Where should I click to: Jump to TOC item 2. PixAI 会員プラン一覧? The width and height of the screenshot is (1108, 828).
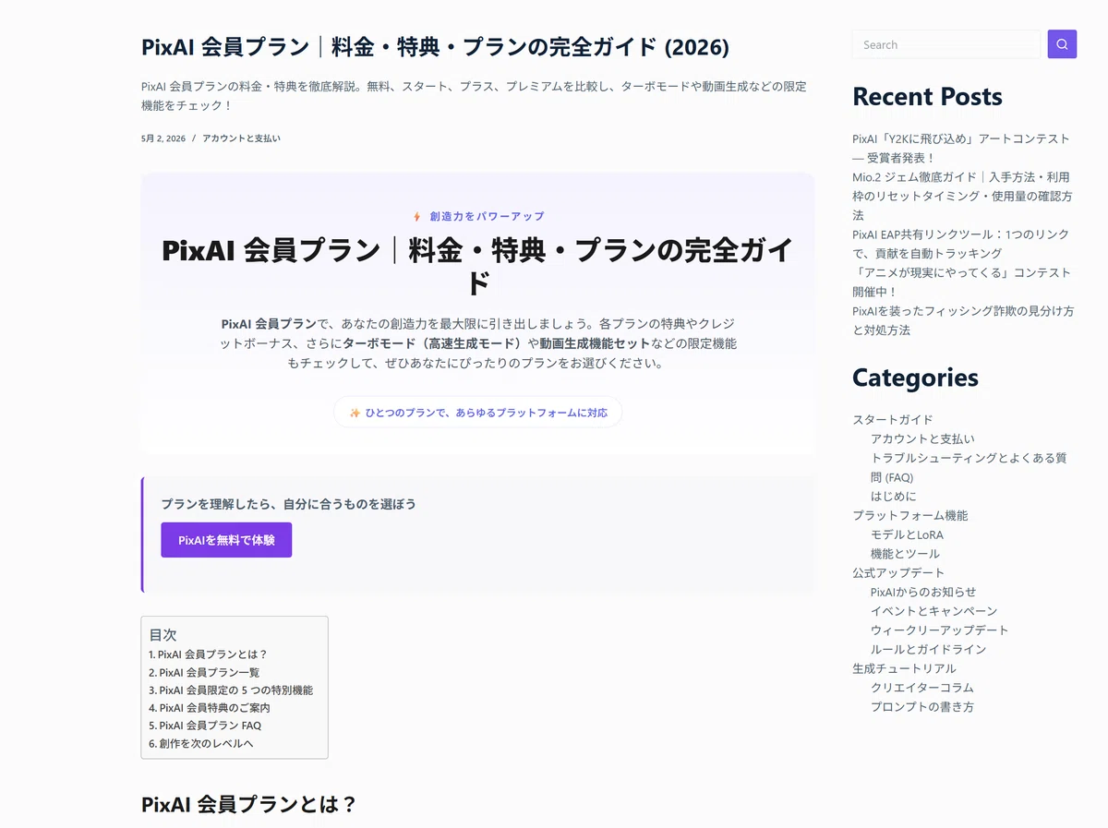pyautogui.click(x=204, y=672)
